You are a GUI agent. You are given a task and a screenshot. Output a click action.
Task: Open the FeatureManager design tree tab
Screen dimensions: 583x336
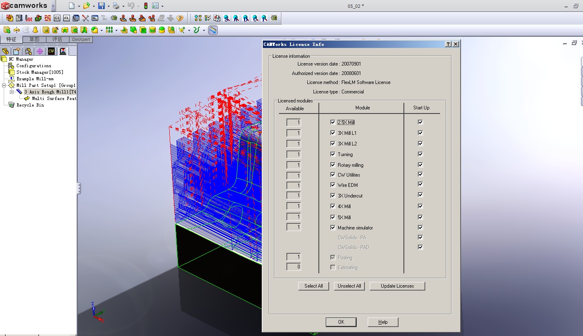(5, 51)
